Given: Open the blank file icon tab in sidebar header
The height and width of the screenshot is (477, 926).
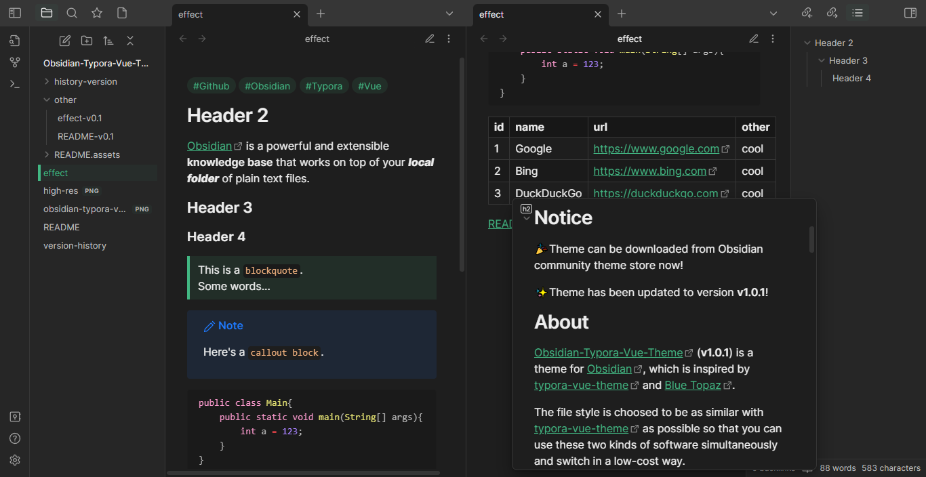Looking at the screenshot, I should pyautogui.click(x=122, y=13).
